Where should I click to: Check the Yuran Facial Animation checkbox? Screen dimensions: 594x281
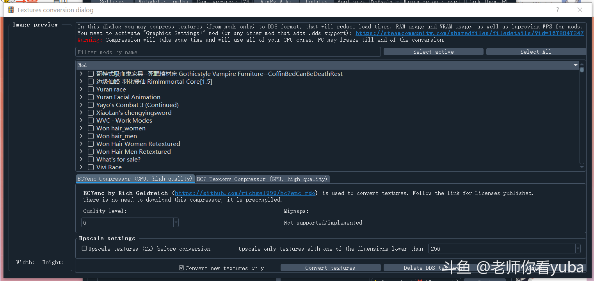(91, 97)
